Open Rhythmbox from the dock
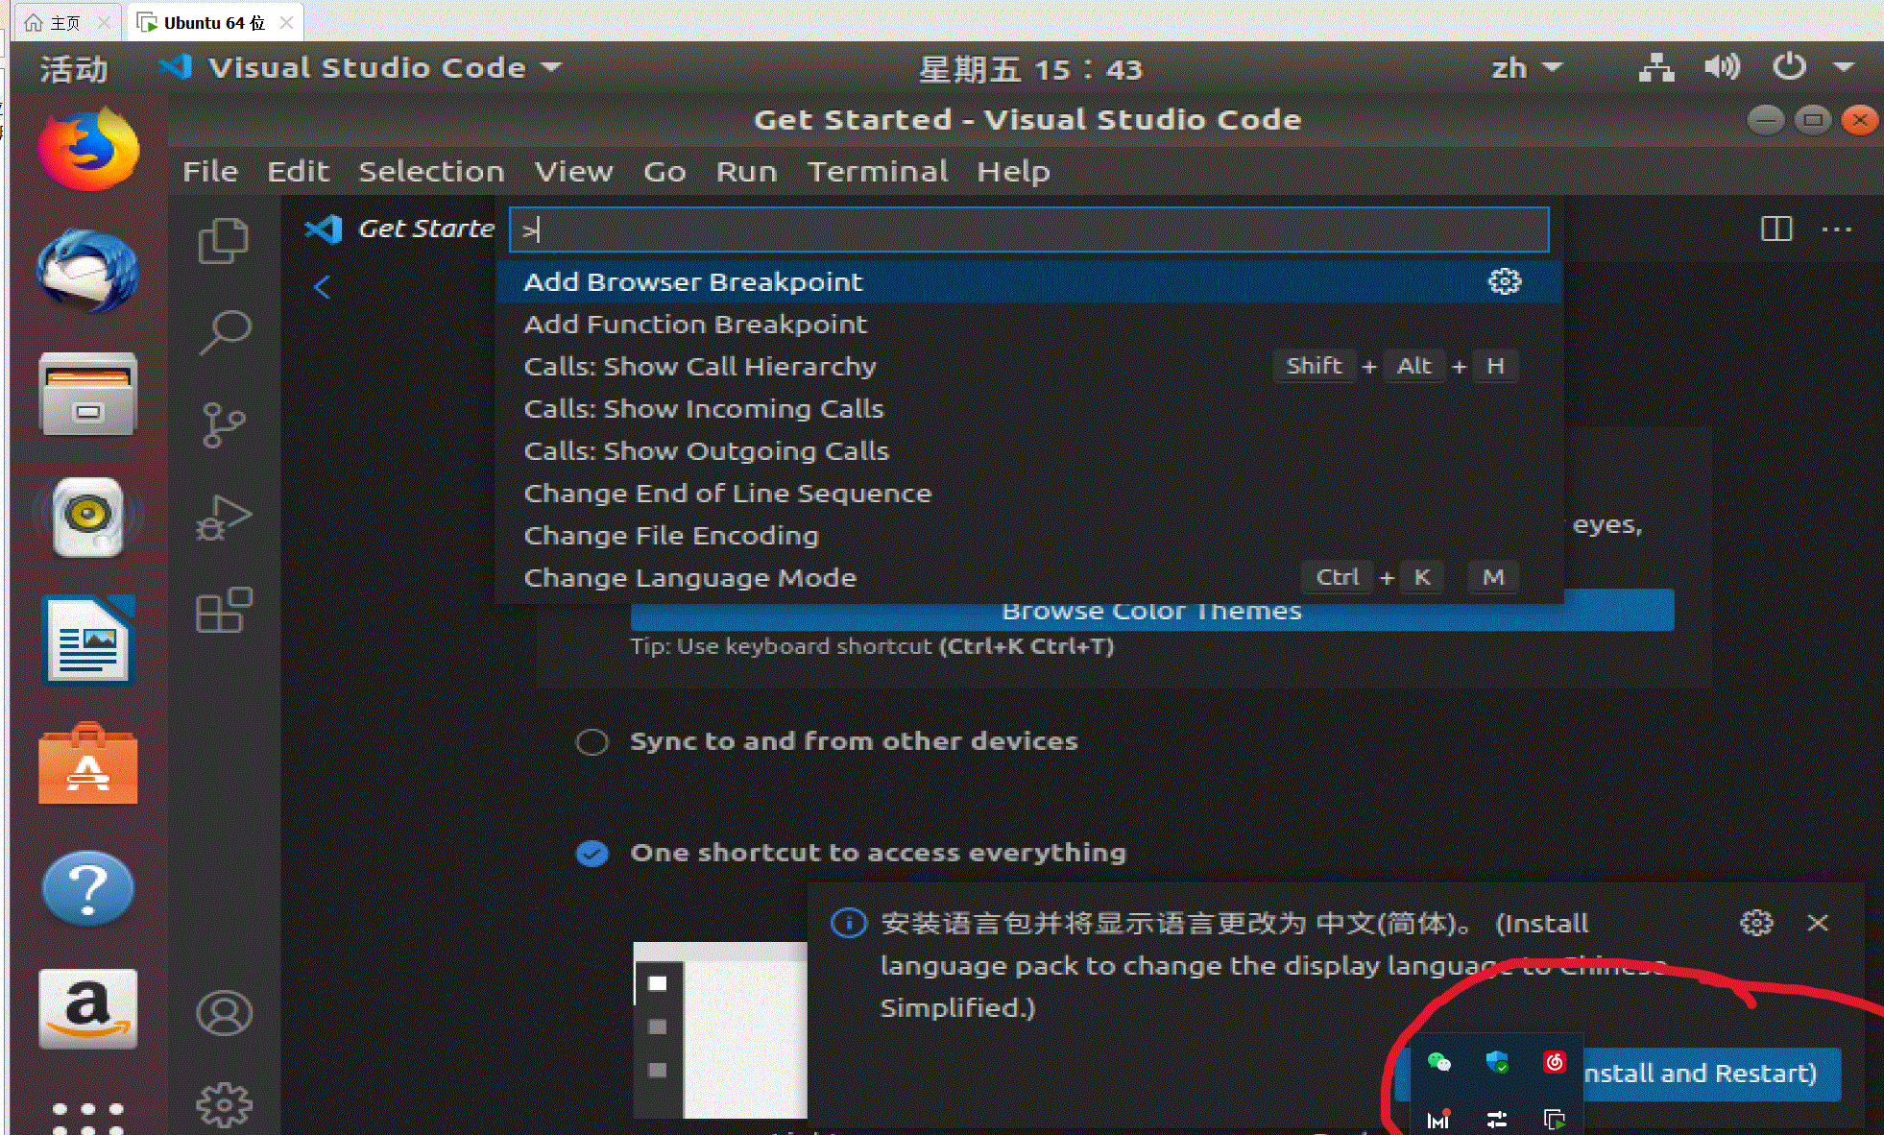1884x1135 pixels. pos(88,517)
